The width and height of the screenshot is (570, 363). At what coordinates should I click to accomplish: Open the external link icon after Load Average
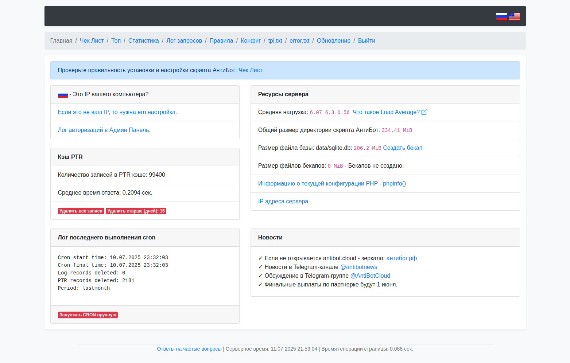click(x=424, y=112)
